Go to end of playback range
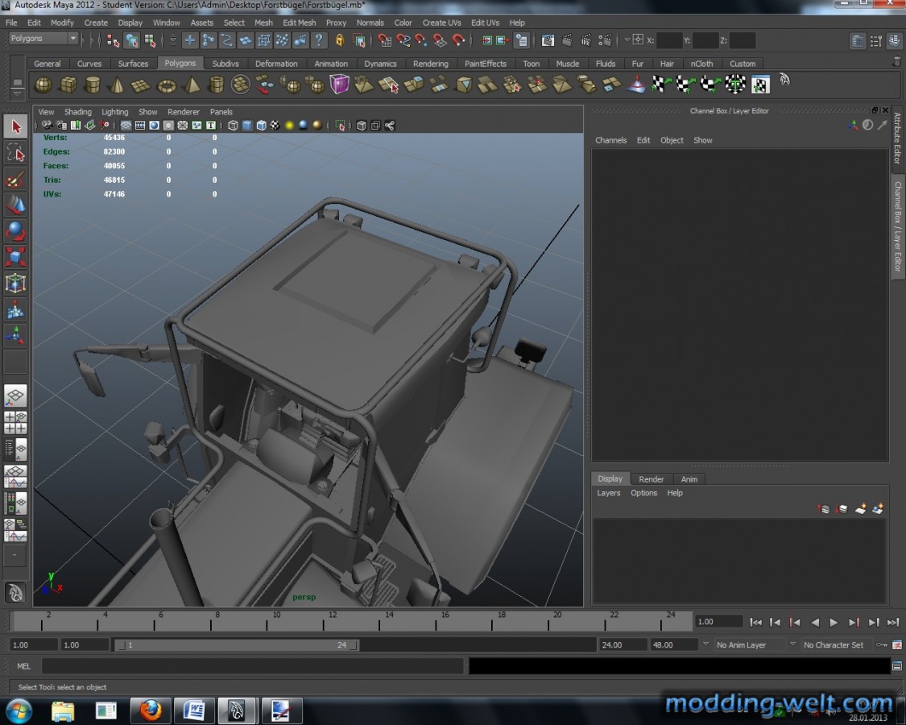Screen dimensions: 906x725 coord(892,622)
